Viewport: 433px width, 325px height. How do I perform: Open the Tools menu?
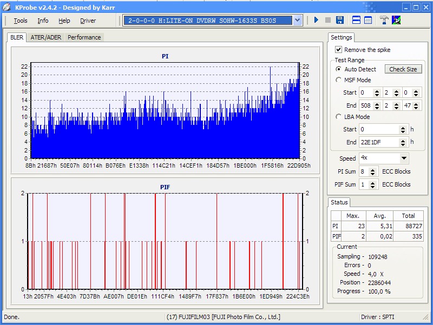click(21, 21)
